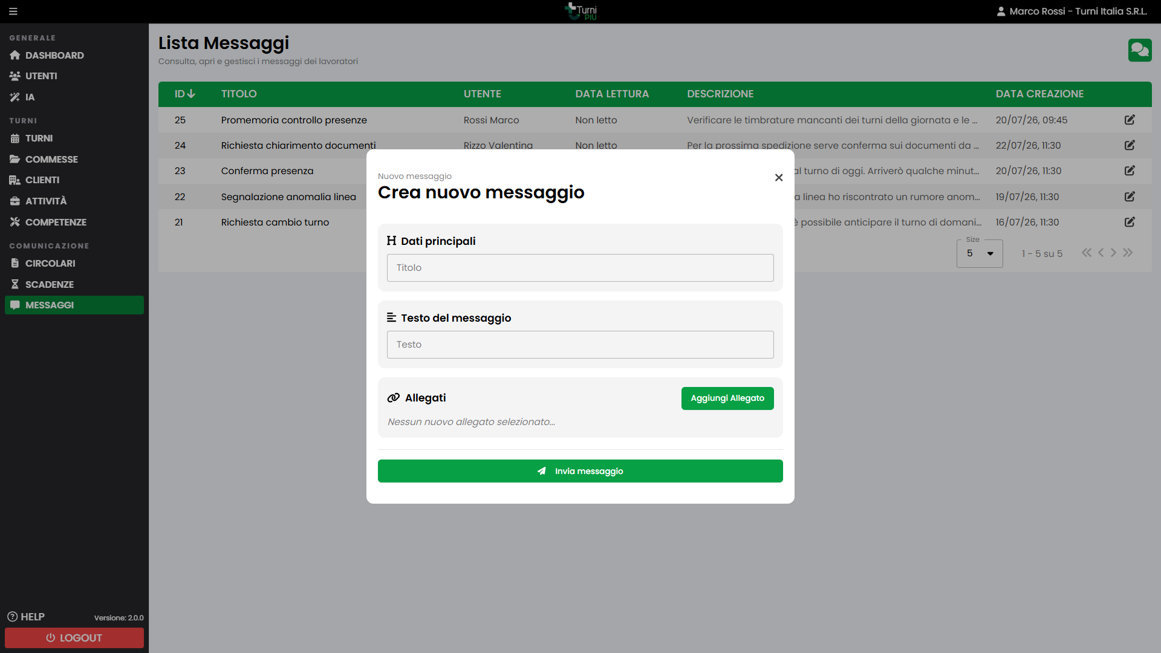Click creation date 22/07/26, 11:30
The height and width of the screenshot is (653, 1161).
[x=1029, y=145]
